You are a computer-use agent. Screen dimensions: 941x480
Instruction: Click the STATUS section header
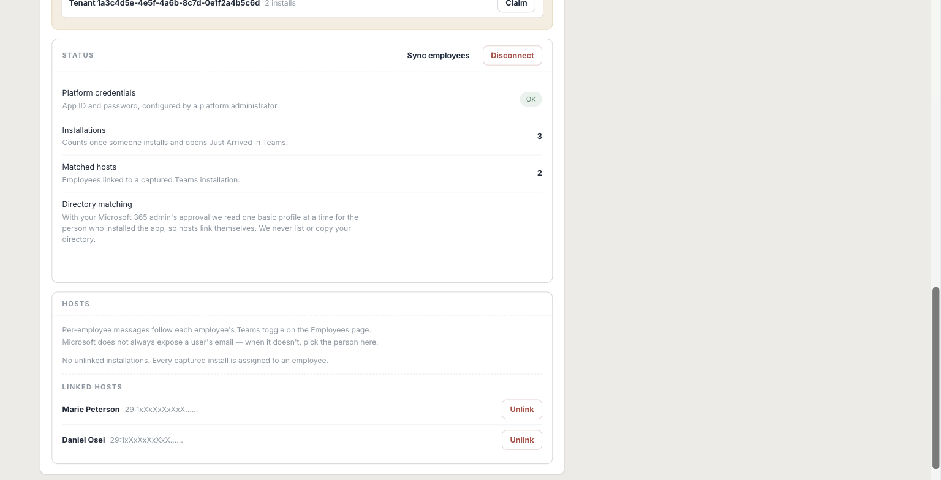78,55
